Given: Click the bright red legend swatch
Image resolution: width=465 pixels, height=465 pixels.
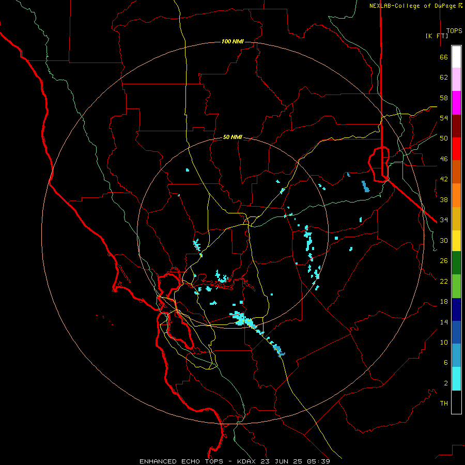Looking at the screenshot, I should click(x=456, y=149).
